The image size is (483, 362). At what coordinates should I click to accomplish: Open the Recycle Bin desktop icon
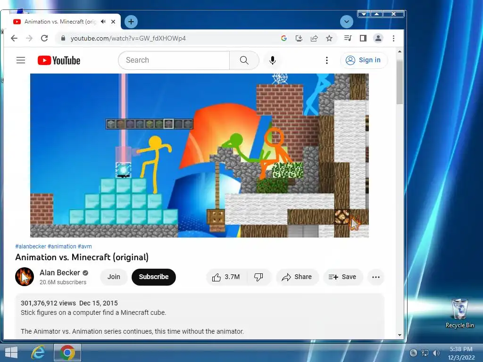click(x=459, y=313)
